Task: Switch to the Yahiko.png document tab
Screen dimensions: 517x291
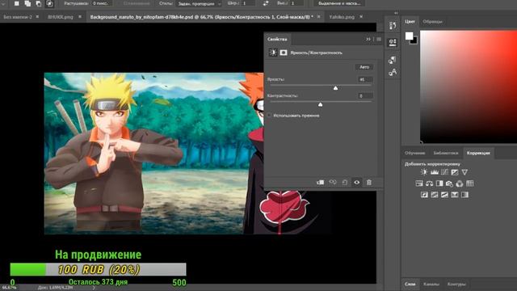Action: point(342,17)
